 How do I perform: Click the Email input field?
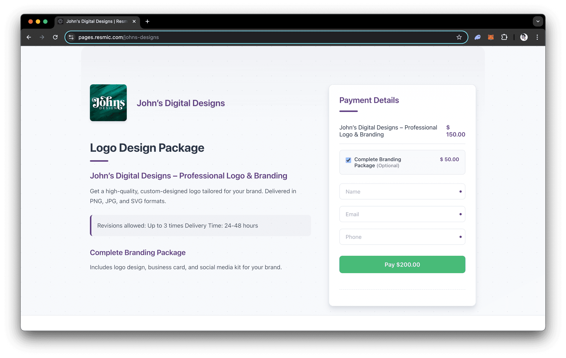402,214
